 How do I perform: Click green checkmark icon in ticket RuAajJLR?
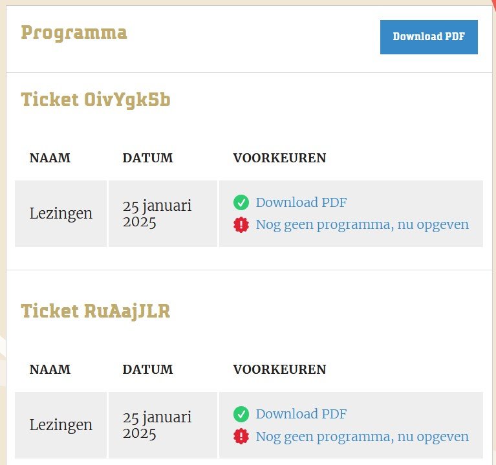coord(241,414)
